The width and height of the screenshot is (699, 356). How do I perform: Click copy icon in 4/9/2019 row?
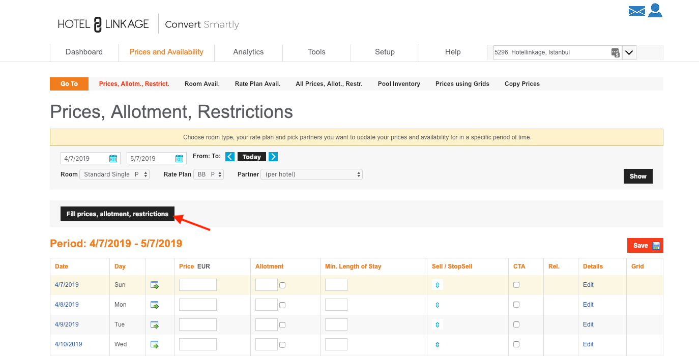(155, 325)
